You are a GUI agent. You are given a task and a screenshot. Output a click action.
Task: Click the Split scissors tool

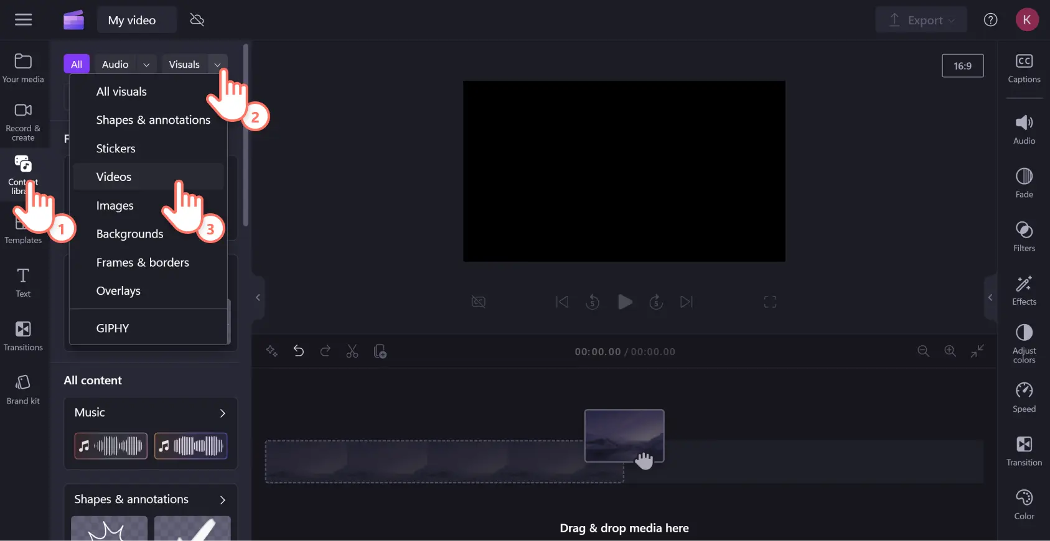coord(352,352)
